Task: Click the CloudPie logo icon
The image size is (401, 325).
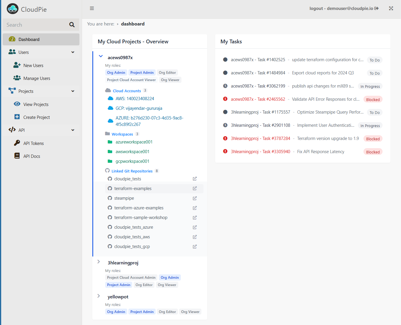Action: [x=12, y=9]
